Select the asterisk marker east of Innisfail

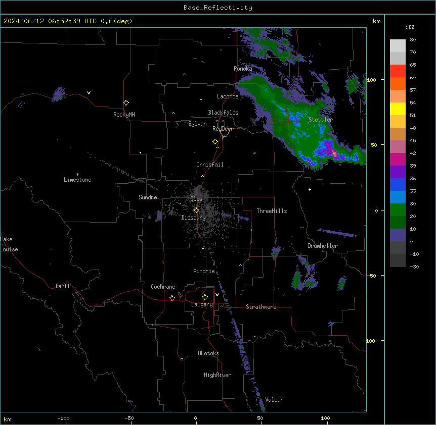pos(254,153)
